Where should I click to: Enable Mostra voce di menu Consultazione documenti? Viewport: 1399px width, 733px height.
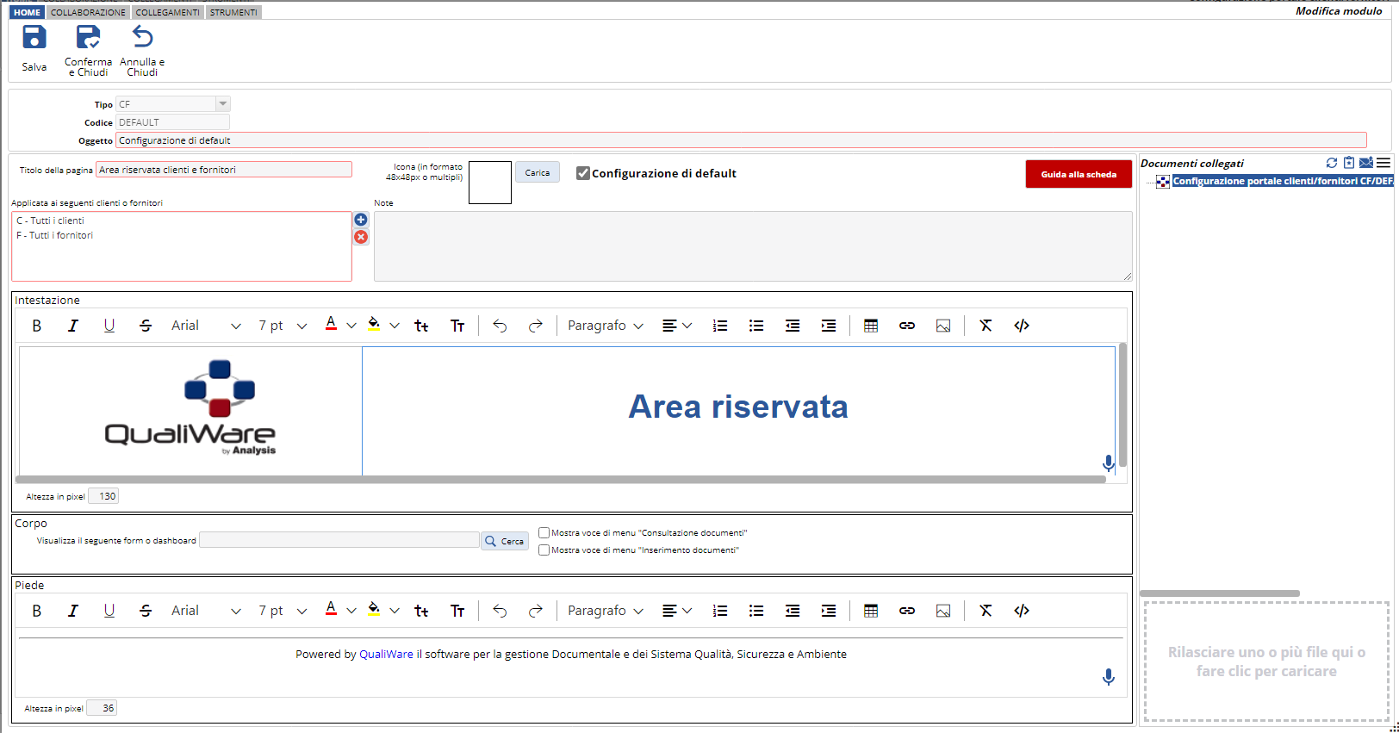click(544, 533)
